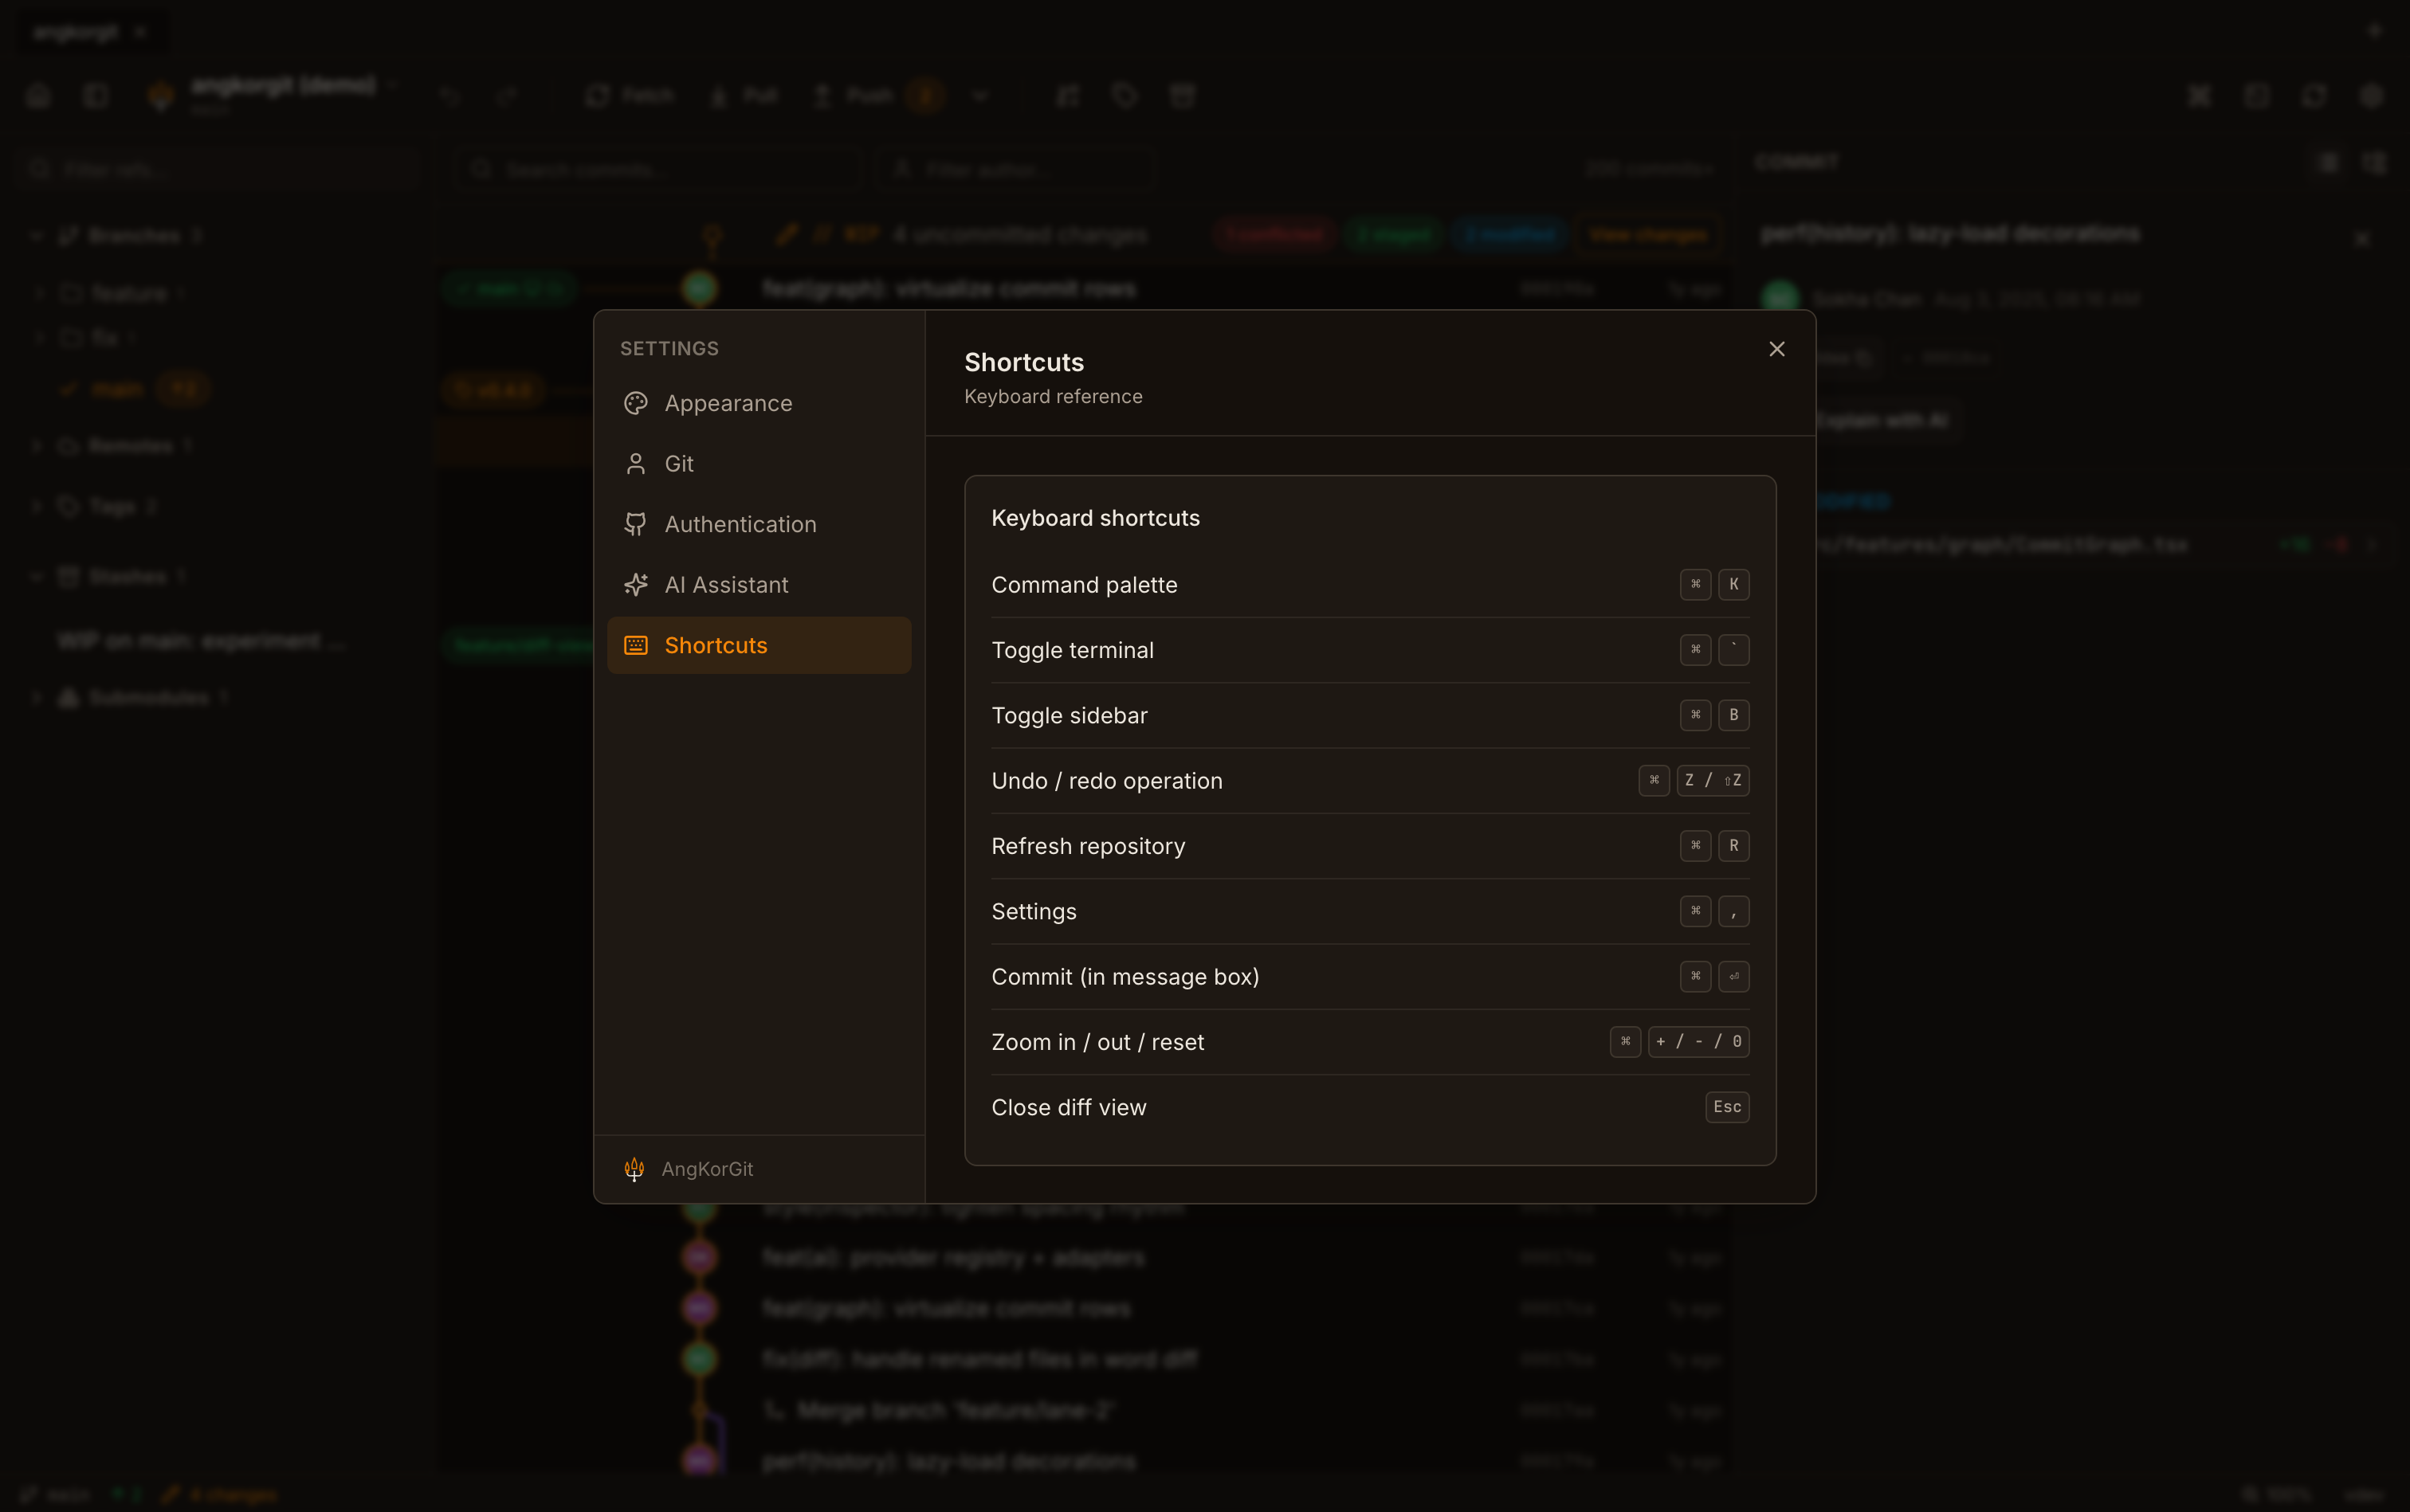The width and height of the screenshot is (2410, 1512).
Task: Click the command key cap in Command palette row
Action: click(x=1696, y=584)
